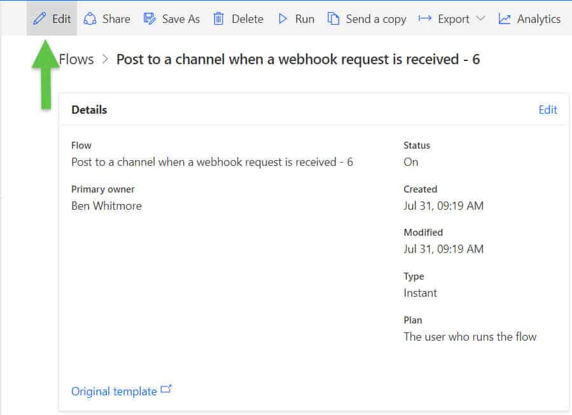Click the Export arrow icon
This screenshot has height=415, width=572.
pyautogui.click(x=425, y=18)
